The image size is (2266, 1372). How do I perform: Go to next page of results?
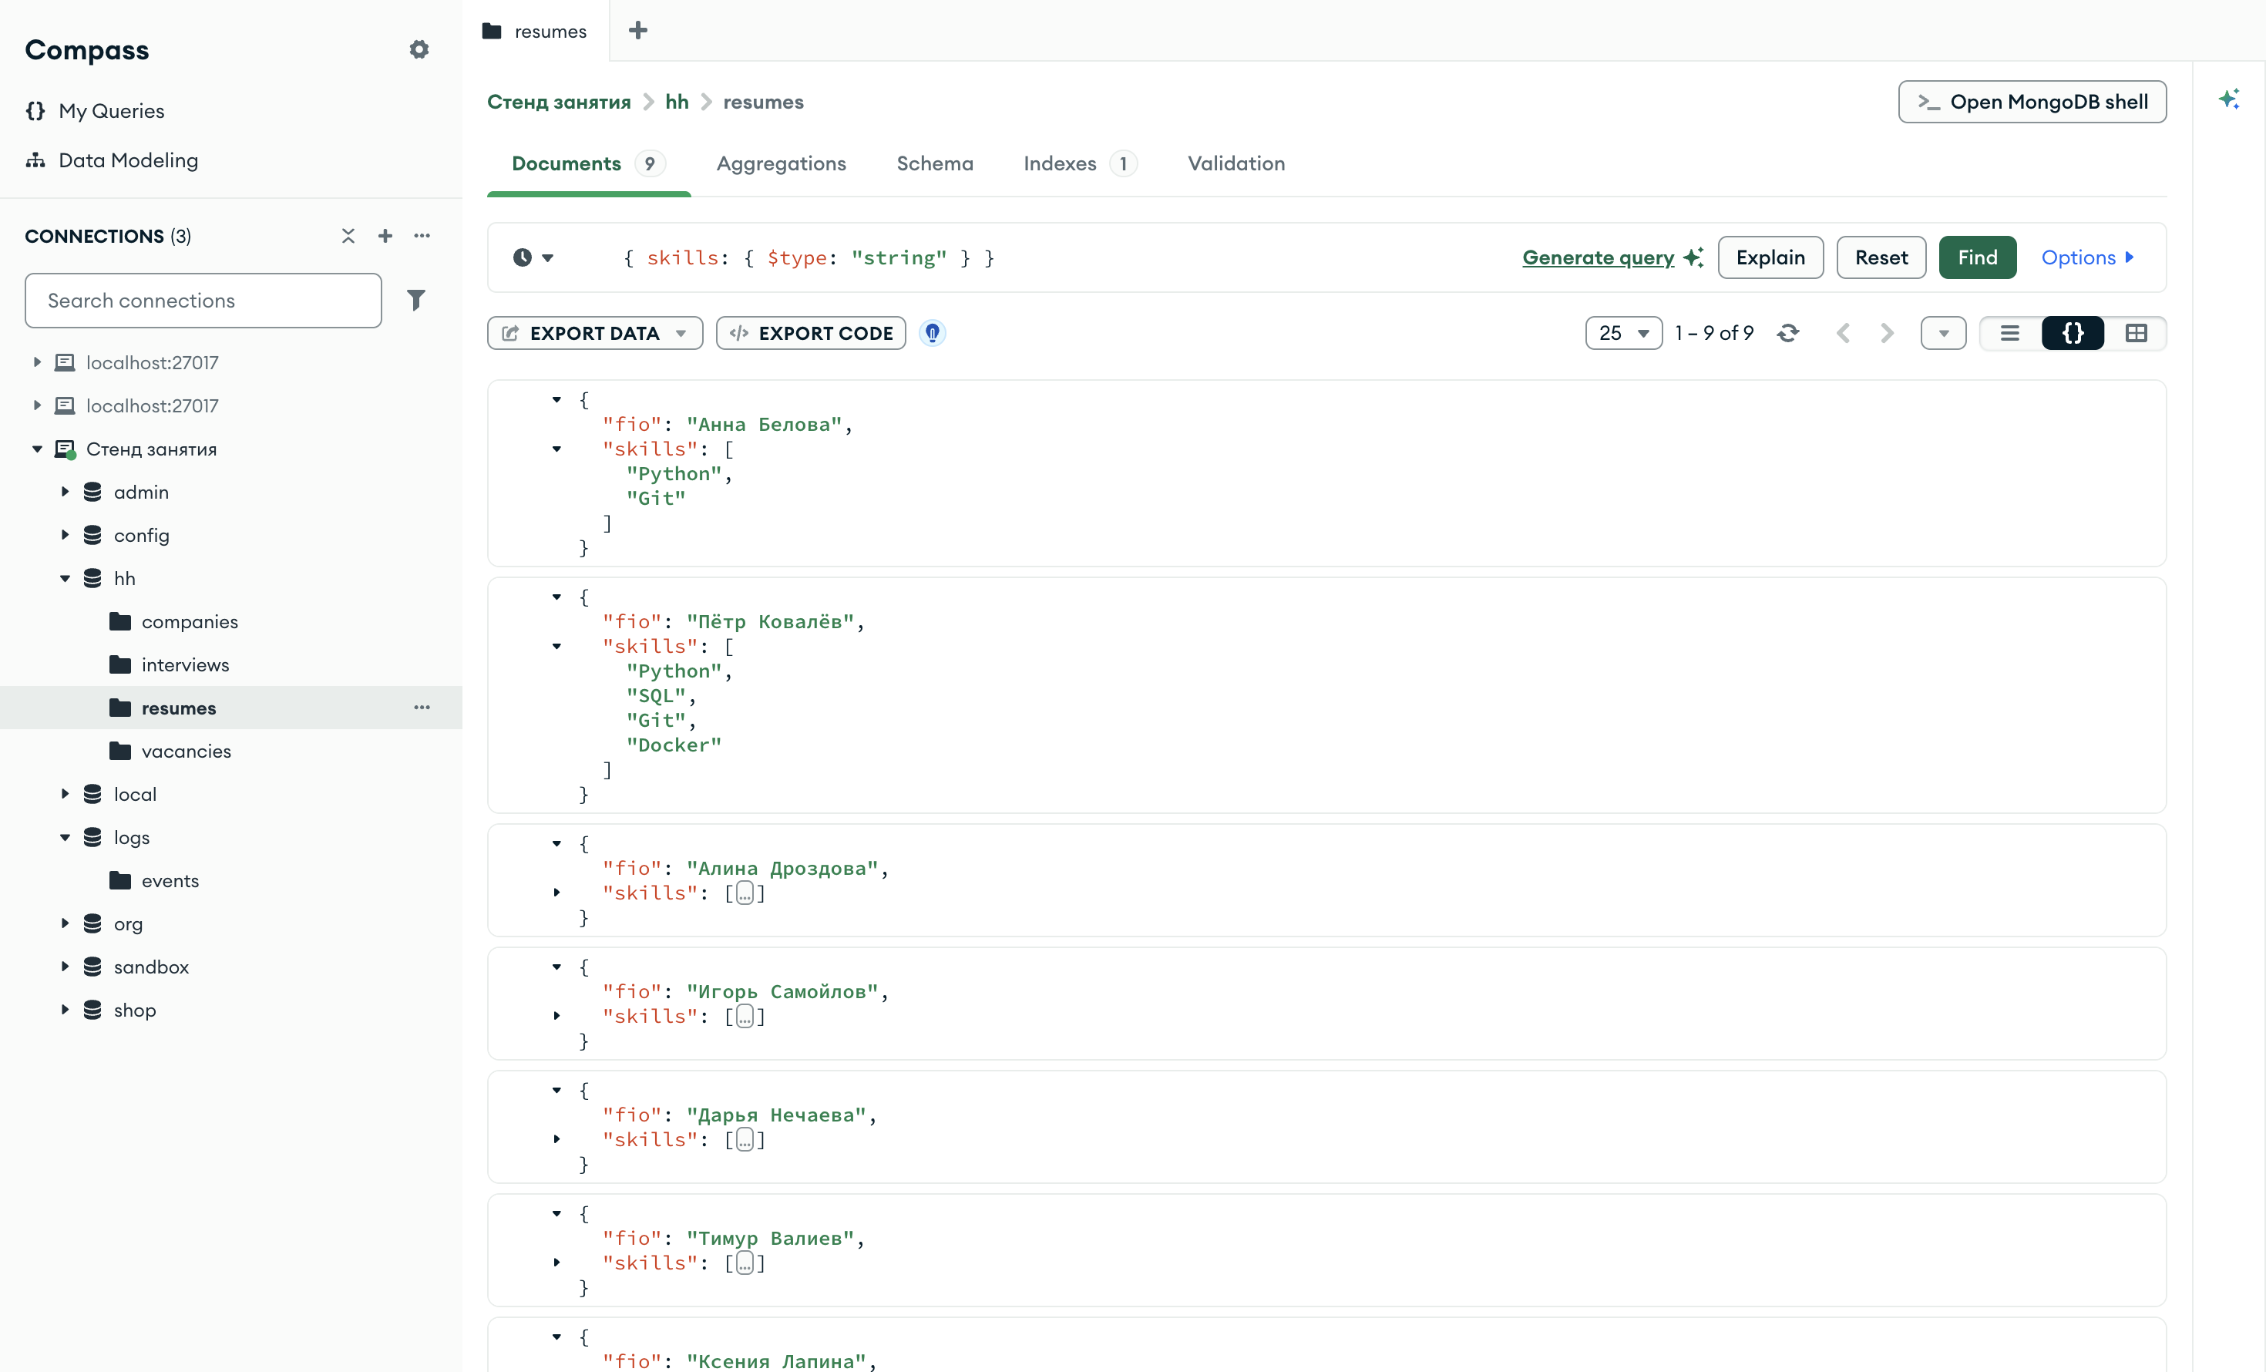pos(1887,333)
